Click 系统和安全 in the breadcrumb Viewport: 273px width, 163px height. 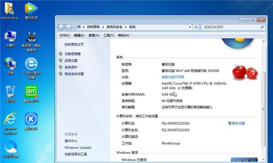(114, 27)
